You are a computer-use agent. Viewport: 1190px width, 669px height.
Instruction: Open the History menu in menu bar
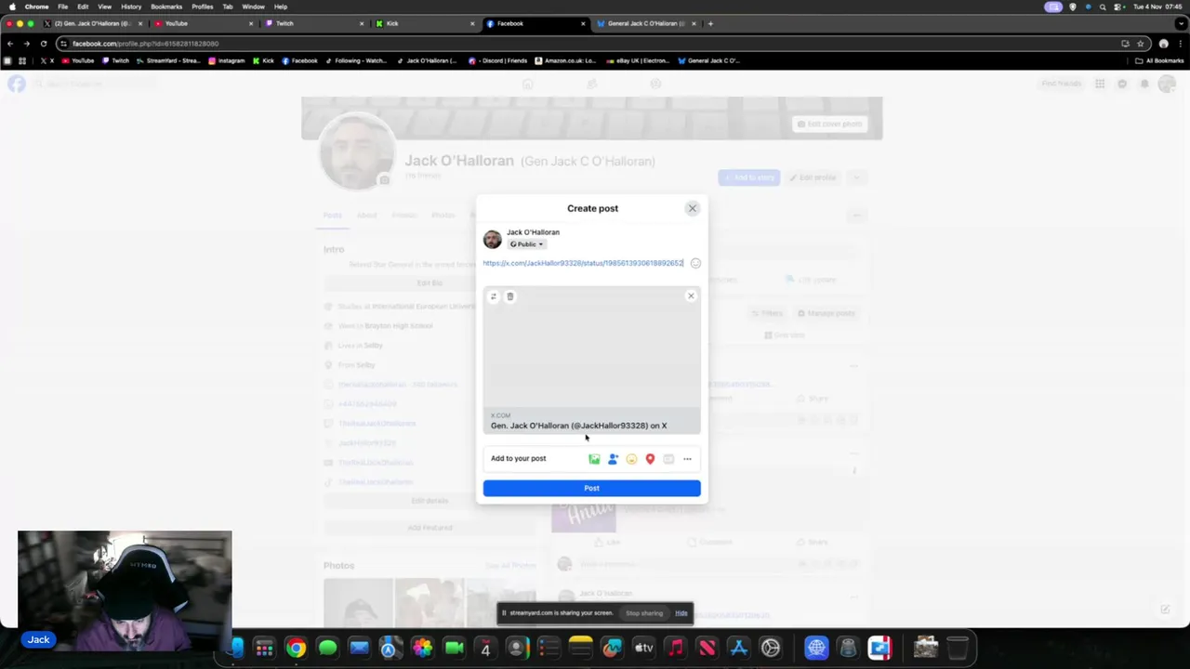tap(131, 7)
